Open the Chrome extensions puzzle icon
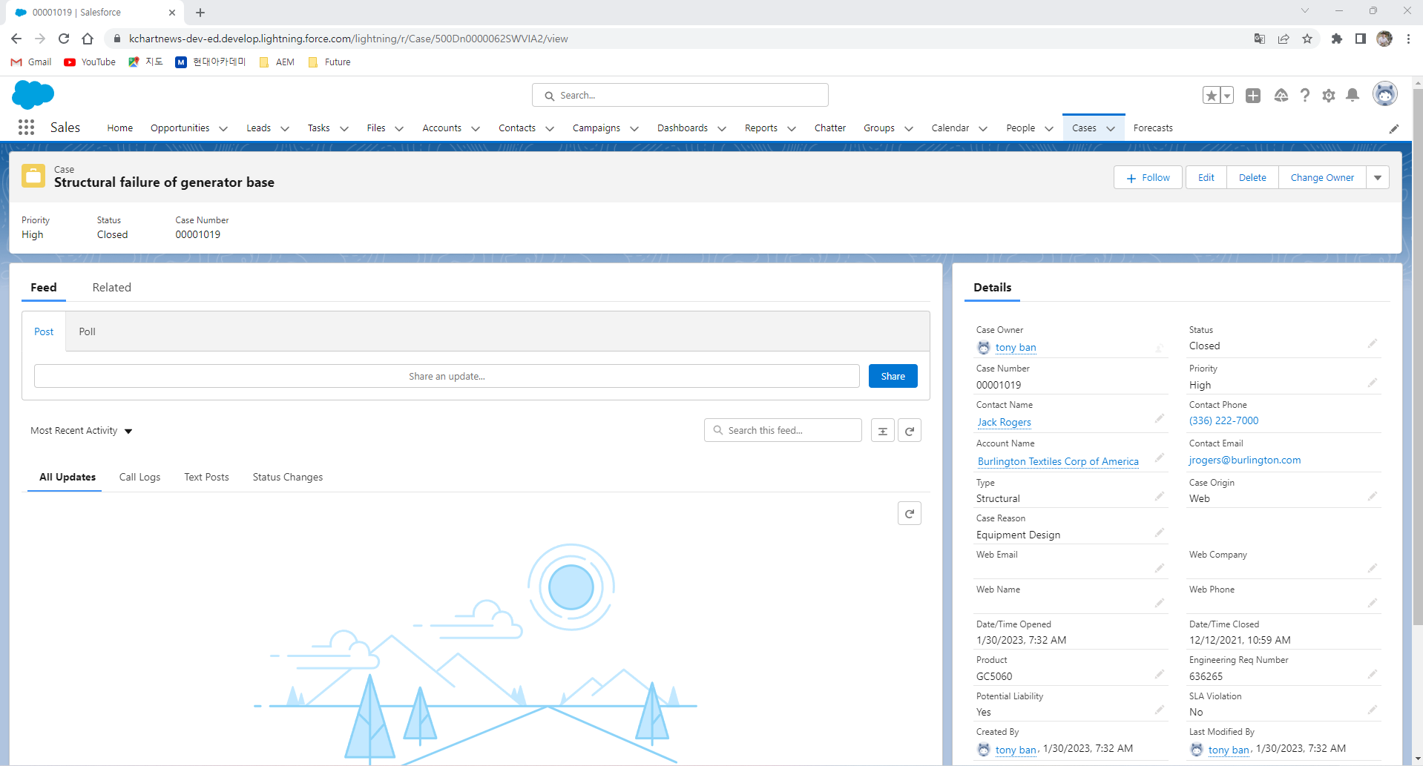The height and width of the screenshot is (766, 1423). (x=1336, y=39)
